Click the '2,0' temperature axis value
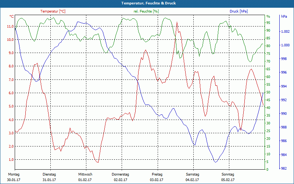This screenshot has width=294, height=184. coord(11,146)
